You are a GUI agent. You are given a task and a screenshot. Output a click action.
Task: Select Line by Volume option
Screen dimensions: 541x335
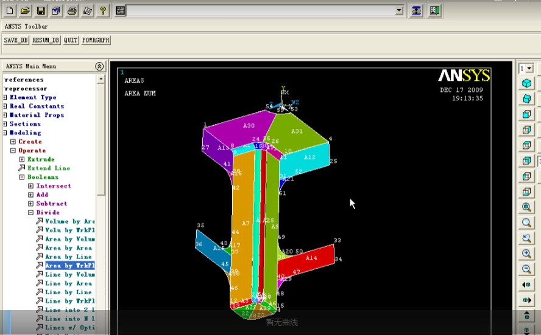(x=70, y=274)
